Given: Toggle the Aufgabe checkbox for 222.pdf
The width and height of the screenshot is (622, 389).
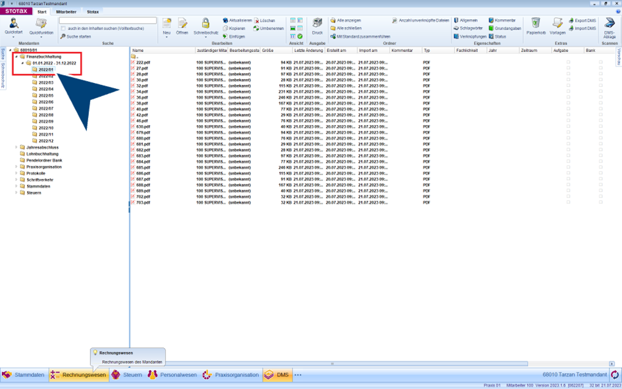Looking at the screenshot, I should click(x=567, y=63).
